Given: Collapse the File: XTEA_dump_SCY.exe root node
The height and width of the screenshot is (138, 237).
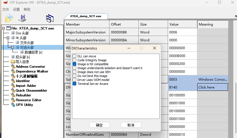Looking at the screenshot, I should coord(4,28).
